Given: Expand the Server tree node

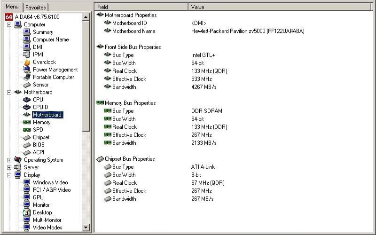Looking at the screenshot, I should point(9,167).
